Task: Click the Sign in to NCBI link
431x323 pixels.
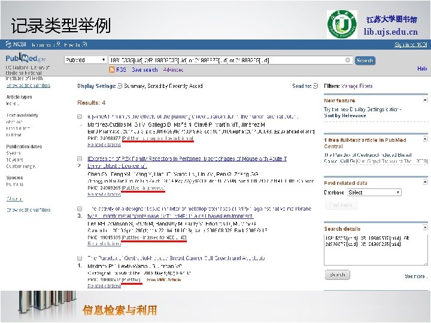Action: tap(411, 44)
